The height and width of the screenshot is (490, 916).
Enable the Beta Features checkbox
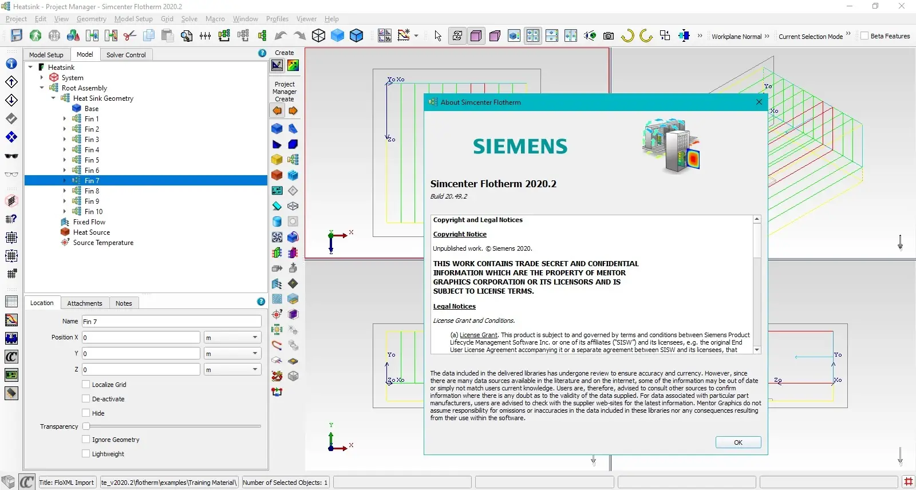tap(864, 35)
